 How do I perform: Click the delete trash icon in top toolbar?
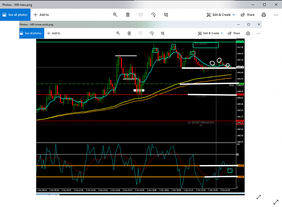[128, 15]
